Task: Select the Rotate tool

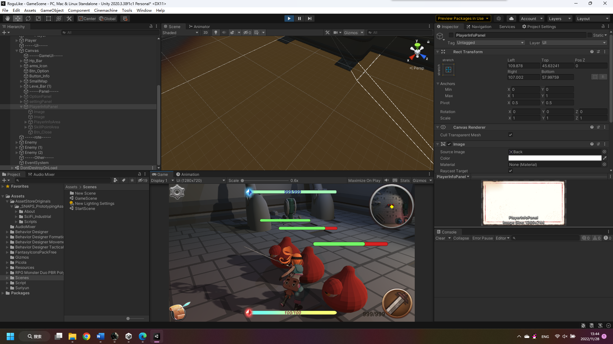Action: 28,18
